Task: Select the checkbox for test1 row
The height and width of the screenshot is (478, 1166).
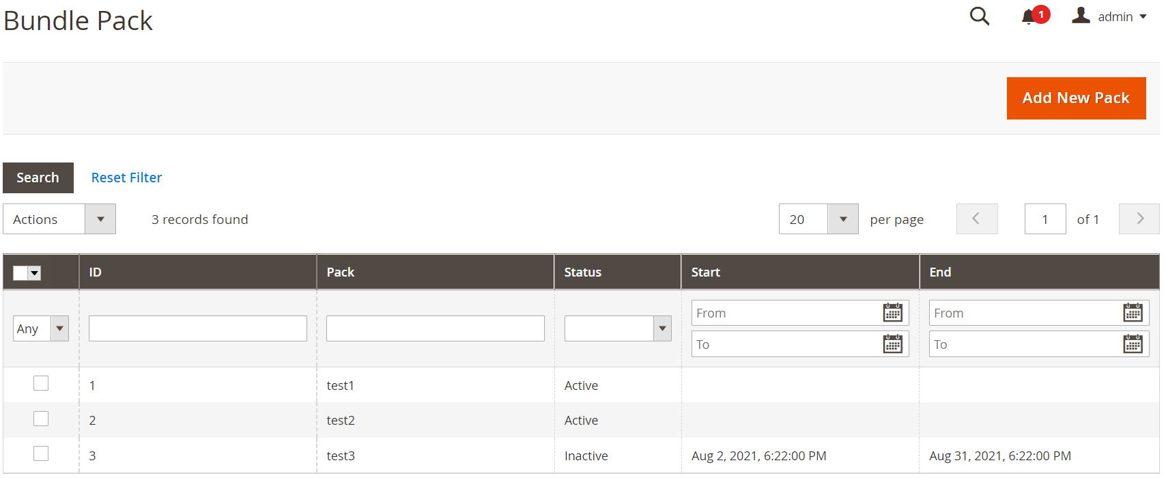Action: coord(41,383)
